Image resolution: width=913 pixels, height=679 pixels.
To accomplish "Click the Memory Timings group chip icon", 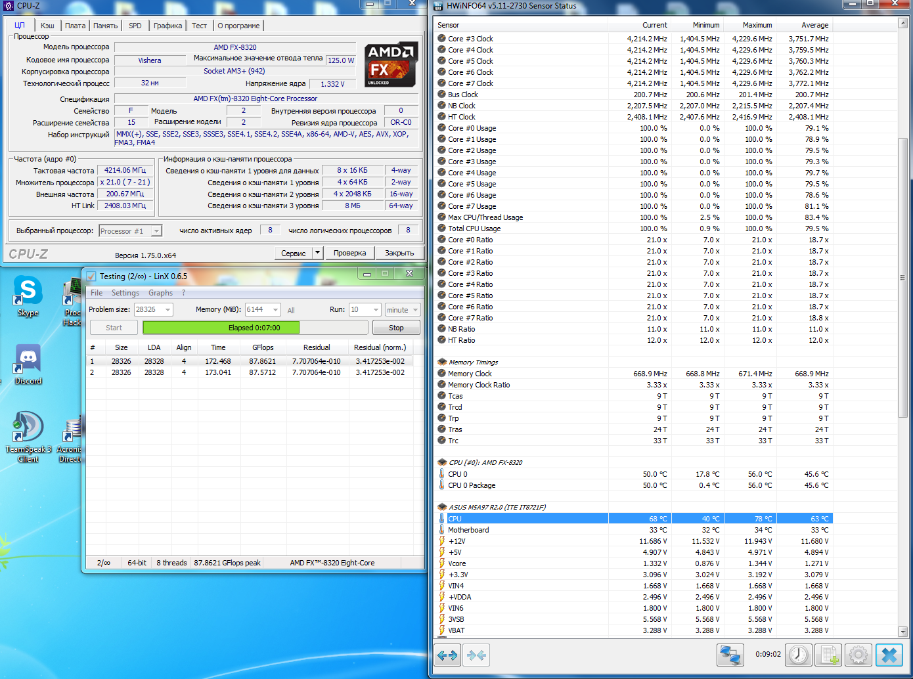I will click(442, 362).
